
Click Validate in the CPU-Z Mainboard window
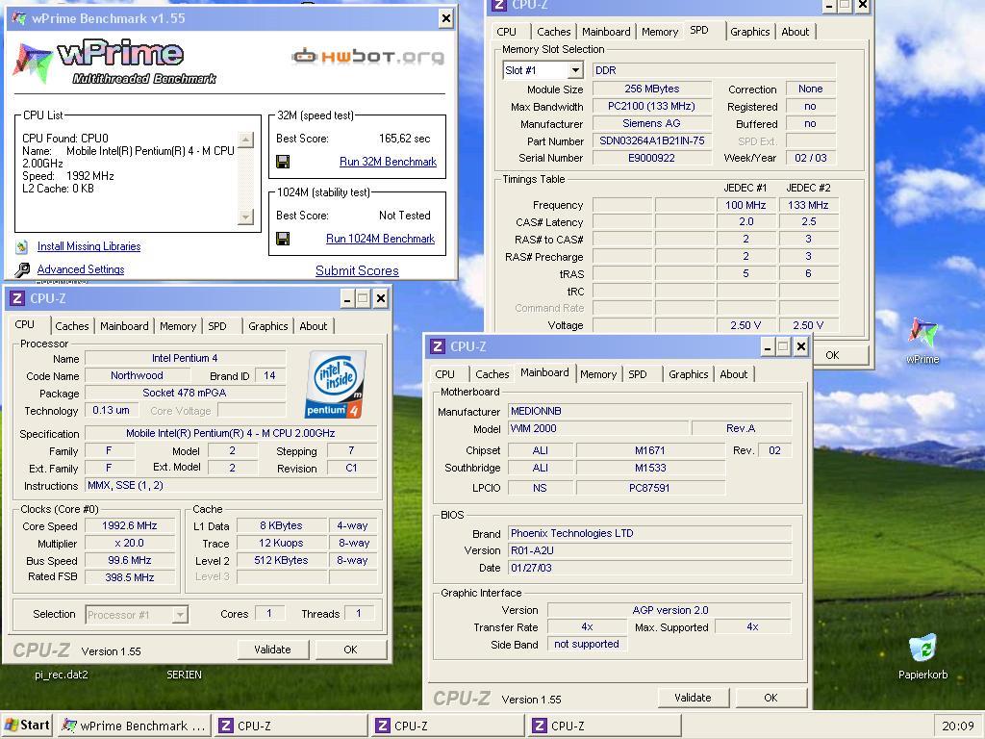click(693, 698)
